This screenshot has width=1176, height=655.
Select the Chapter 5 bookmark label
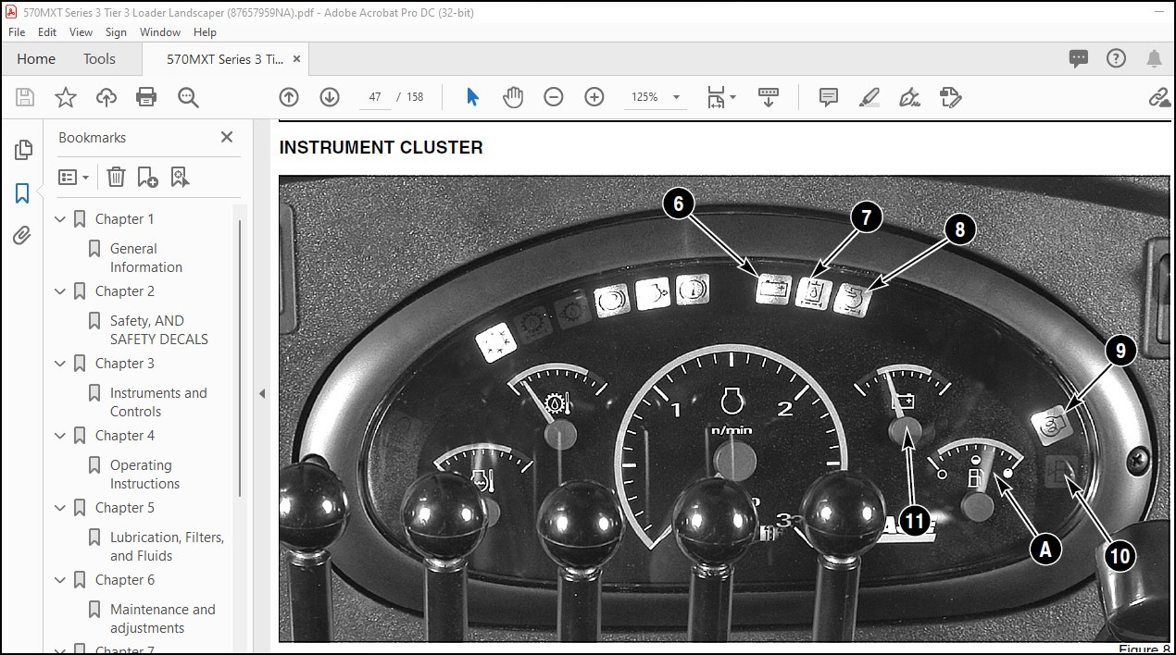click(125, 508)
